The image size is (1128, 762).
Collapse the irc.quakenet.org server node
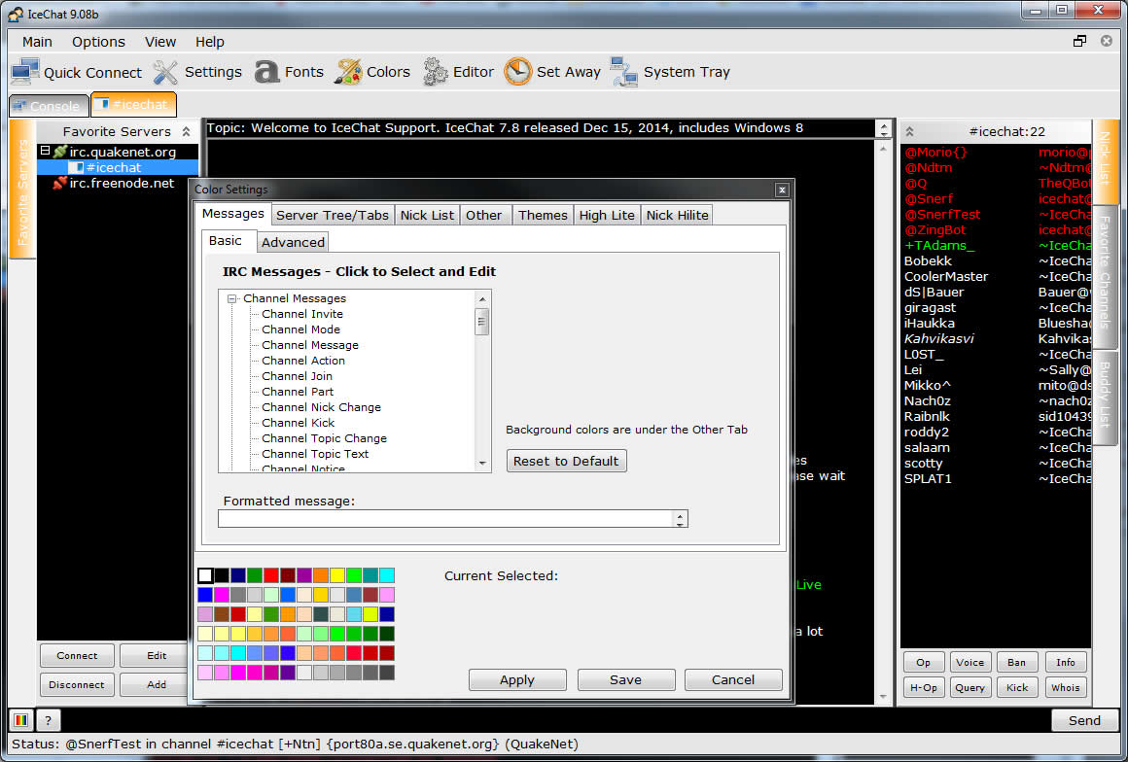45,151
